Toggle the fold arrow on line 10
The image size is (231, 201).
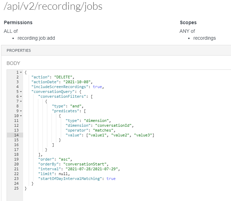click(21, 116)
